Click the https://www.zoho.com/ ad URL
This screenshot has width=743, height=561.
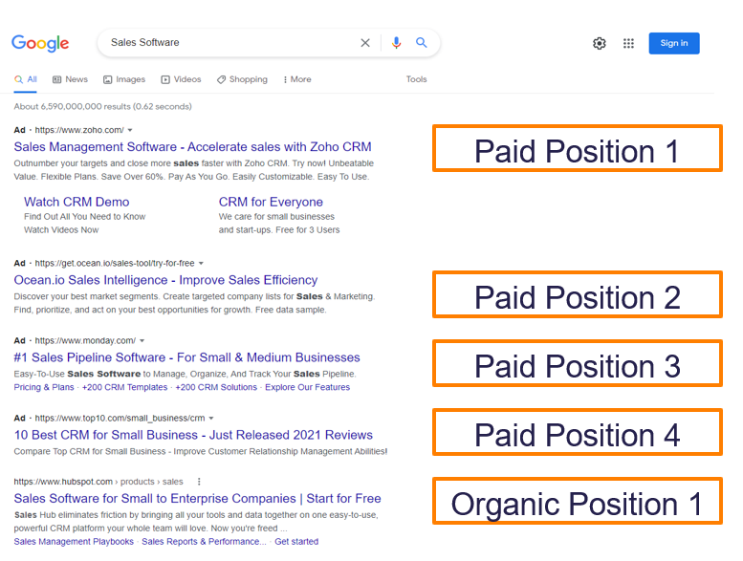79,130
